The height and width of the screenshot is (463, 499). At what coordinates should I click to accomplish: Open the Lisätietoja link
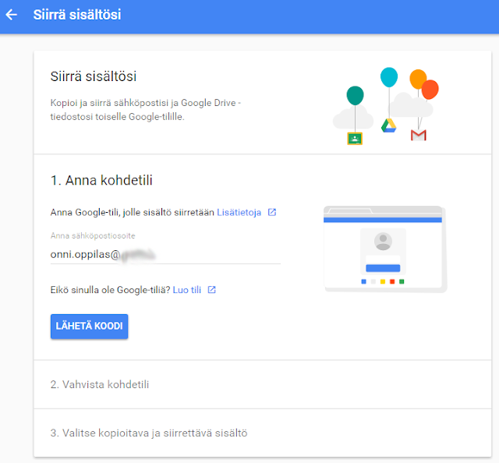[239, 212]
